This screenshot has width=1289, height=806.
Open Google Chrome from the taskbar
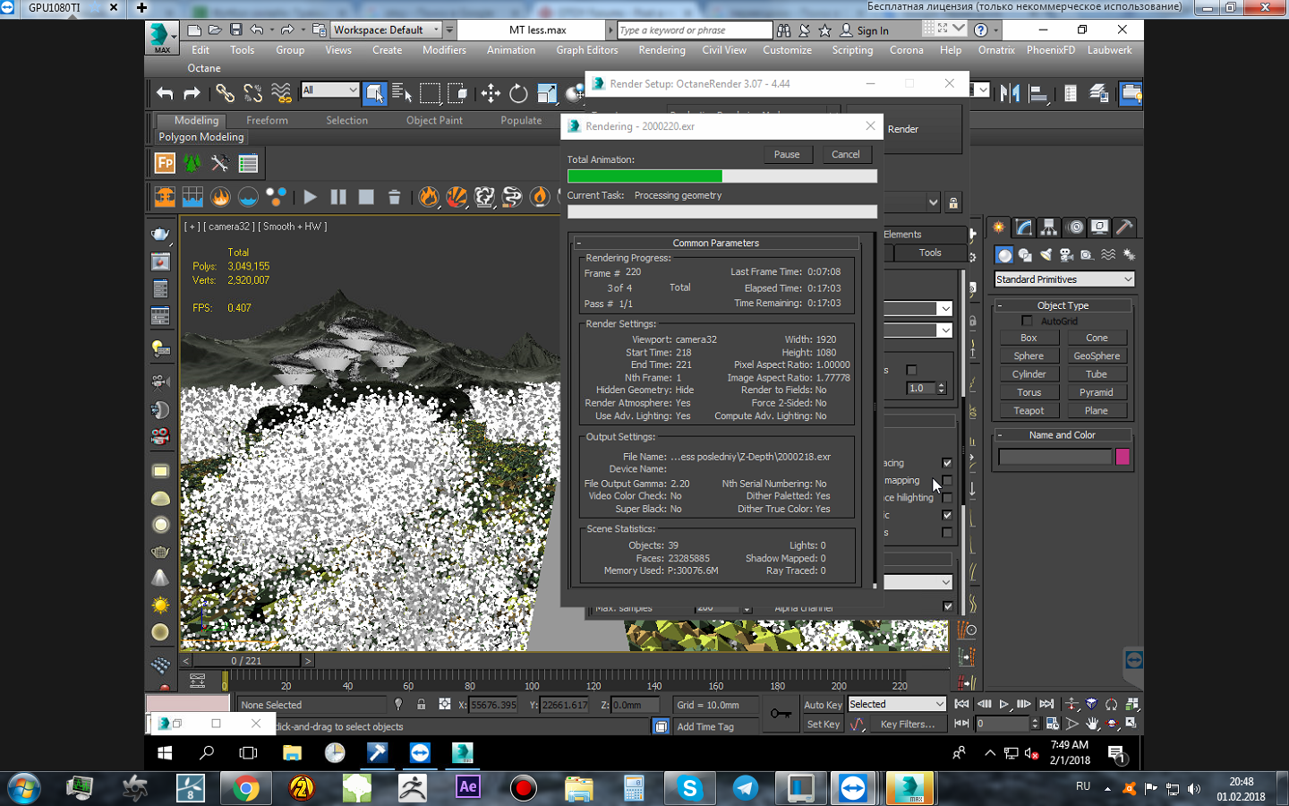pos(245,788)
